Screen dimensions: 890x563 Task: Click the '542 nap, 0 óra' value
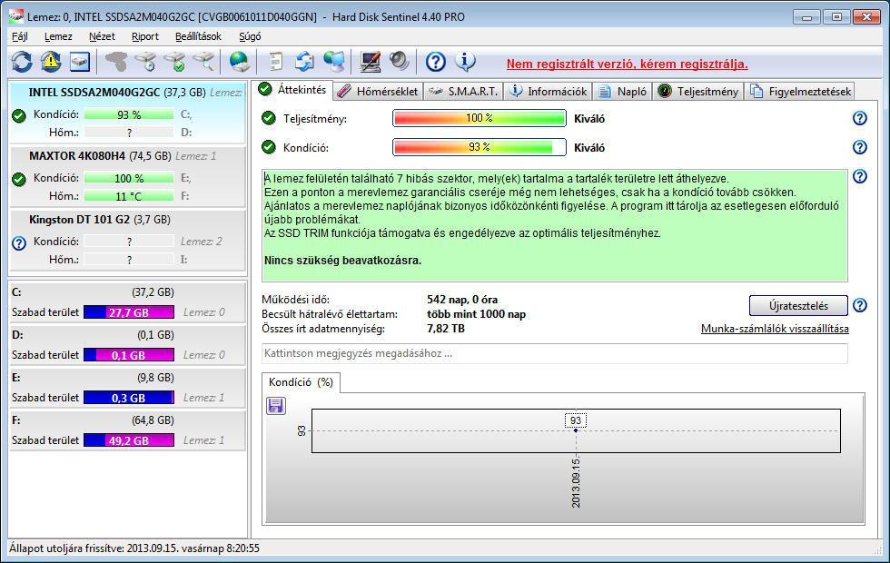point(462,300)
